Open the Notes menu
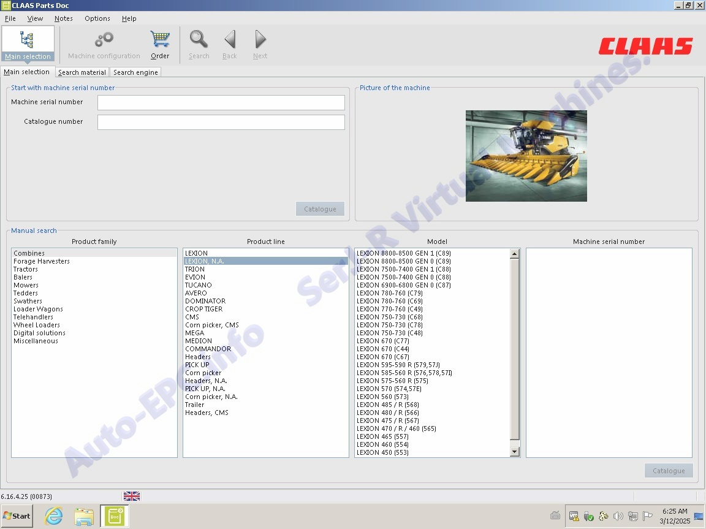Image resolution: width=706 pixels, height=529 pixels. pyautogui.click(x=63, y=18)
